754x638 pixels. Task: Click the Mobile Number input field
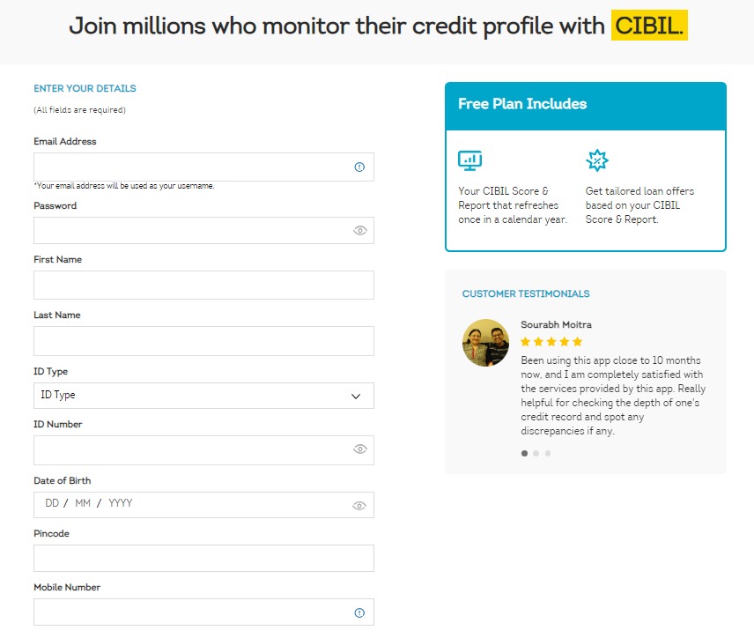point(189,612)
